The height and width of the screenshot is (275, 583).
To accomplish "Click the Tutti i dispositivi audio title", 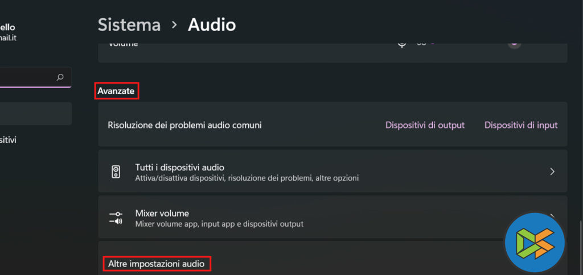I will 179,167.
